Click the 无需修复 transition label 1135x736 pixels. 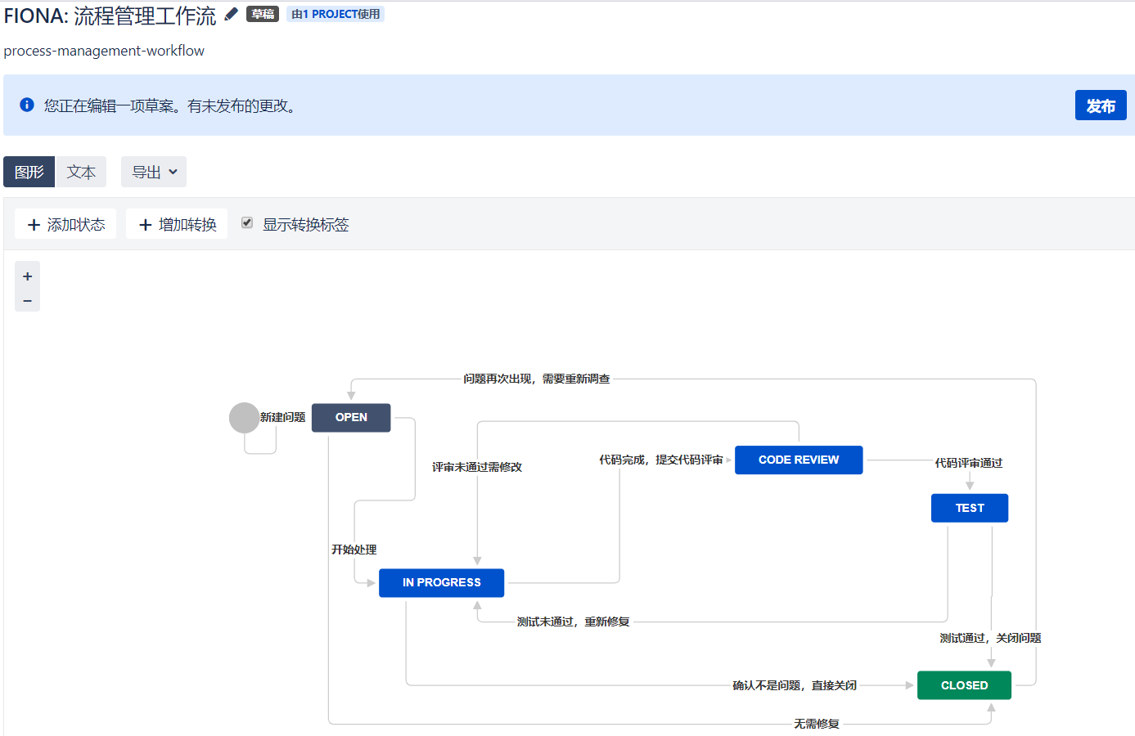click(817, 724)
